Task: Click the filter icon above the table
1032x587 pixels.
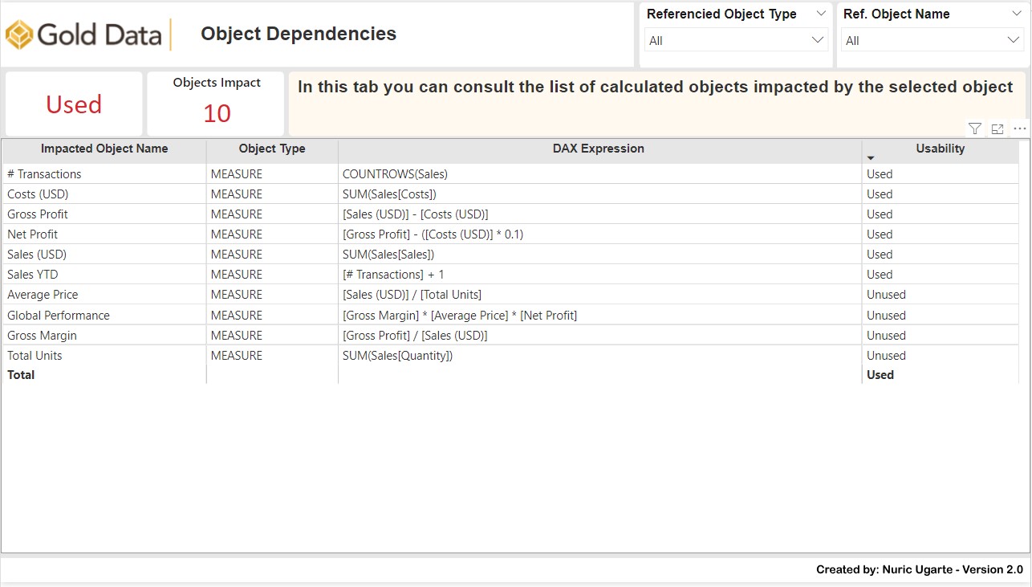Action: pos(974,128)
